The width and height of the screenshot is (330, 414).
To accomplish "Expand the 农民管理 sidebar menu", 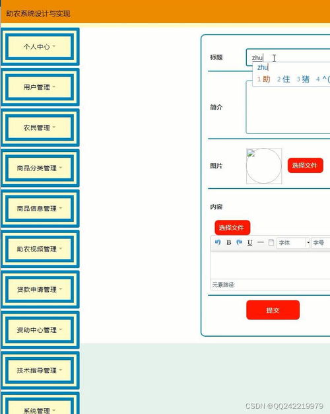I will click(x=40, y=127).
